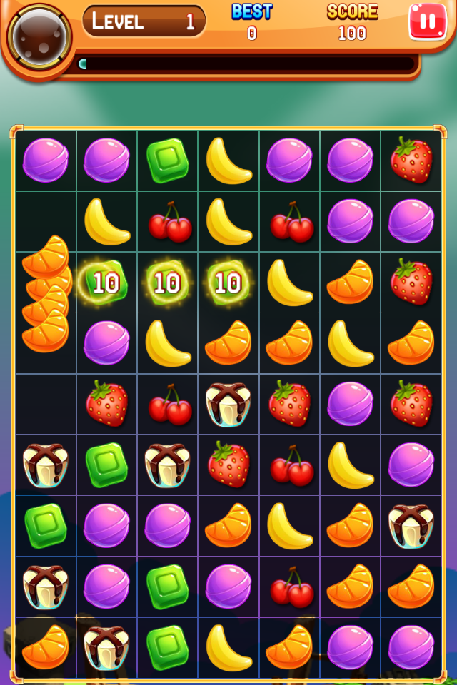457x685 pixels.
Task: Pick the banana in the bottom row
Action: pos(228,647)
